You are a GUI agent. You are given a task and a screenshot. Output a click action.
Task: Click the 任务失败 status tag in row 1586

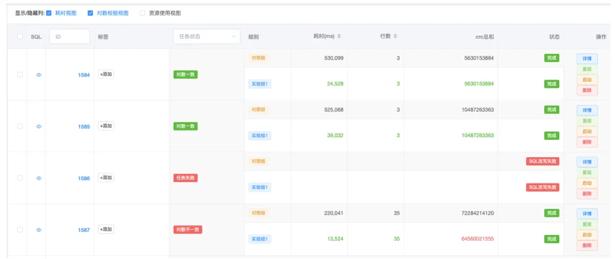click(x=185, y=178)
